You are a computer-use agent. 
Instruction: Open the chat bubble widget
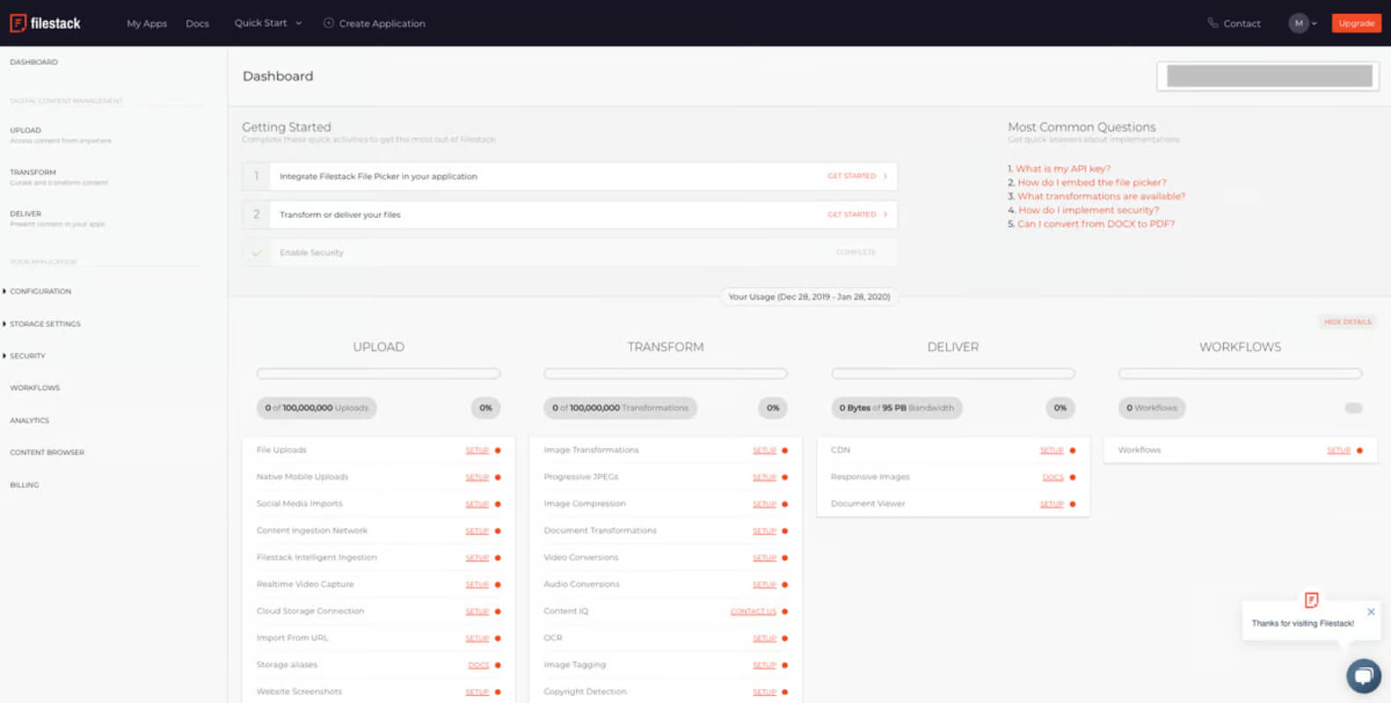click(1364, 676)
